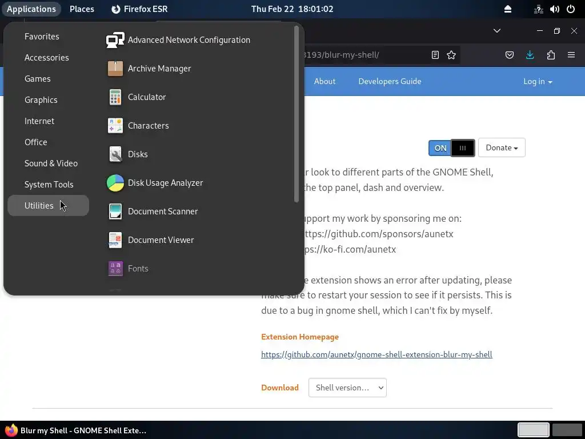Toggle Firefox reader view icon
Image resolution: width=585 pixels, height=439 pixels.
tap(435, 55)
